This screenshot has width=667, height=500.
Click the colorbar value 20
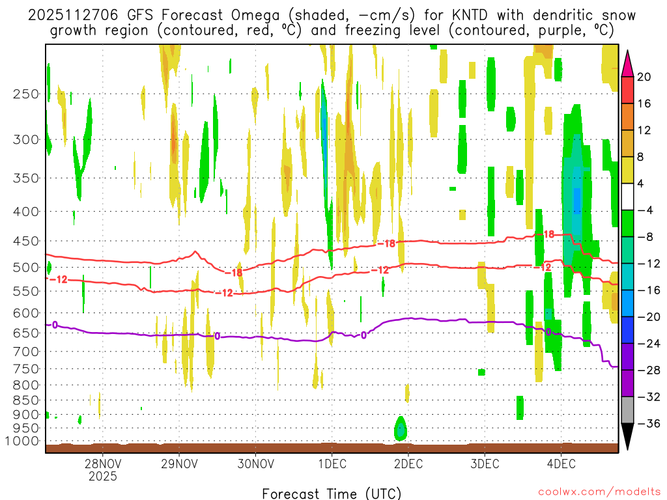pos(644,77)
